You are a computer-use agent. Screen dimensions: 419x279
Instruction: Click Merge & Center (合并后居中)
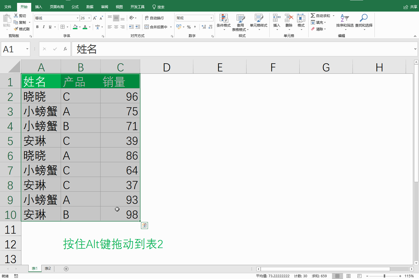156,27
